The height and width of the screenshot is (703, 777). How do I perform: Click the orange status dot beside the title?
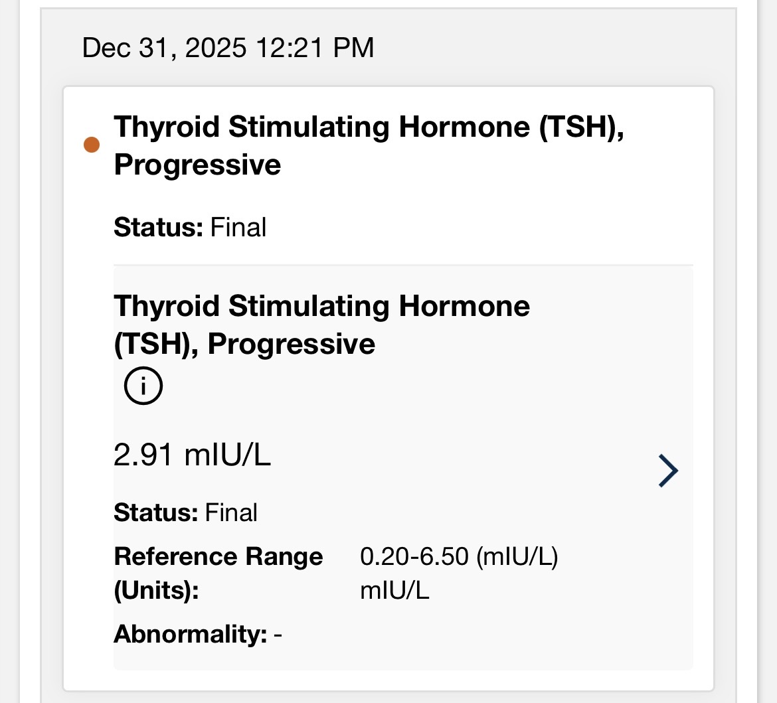(x=92, y=145)
